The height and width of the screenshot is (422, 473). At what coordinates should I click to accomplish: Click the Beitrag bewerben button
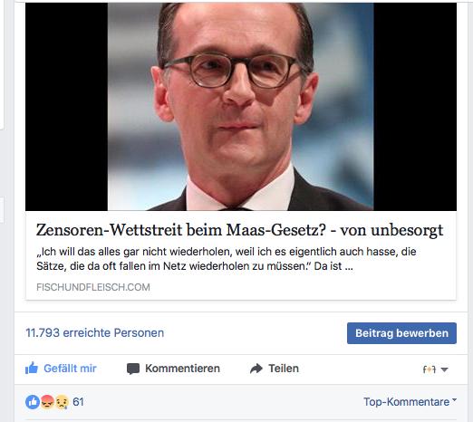(x=401, y=333)
